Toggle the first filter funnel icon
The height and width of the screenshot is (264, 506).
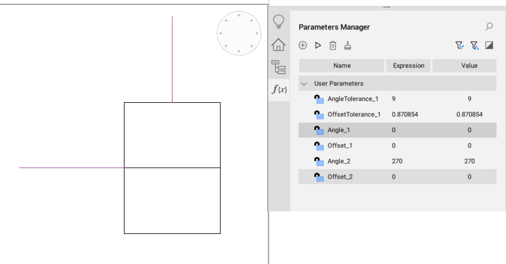click(459, 45)
